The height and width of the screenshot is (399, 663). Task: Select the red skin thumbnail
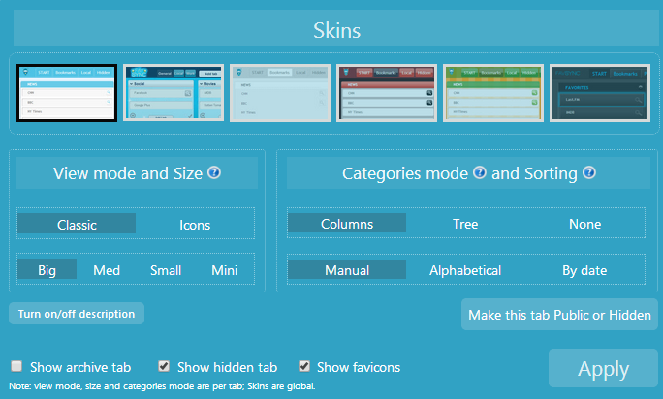(386, 93)
